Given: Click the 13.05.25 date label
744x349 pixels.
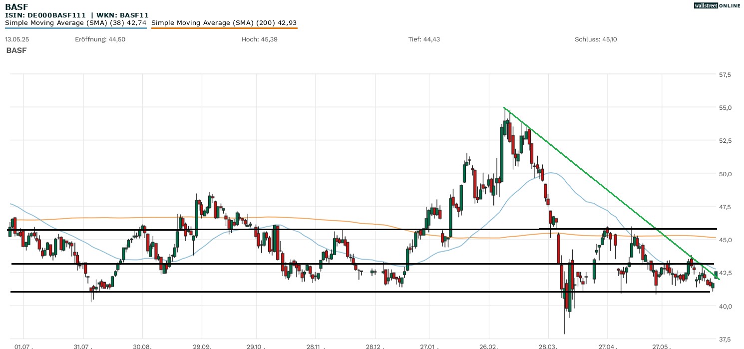Looking at the screenshot, I should (x=16, y=39).
